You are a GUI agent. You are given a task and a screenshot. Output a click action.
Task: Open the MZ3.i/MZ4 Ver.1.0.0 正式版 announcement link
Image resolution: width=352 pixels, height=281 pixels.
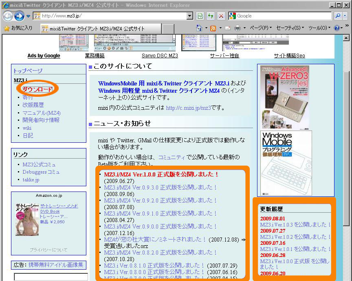pos(161,174)
